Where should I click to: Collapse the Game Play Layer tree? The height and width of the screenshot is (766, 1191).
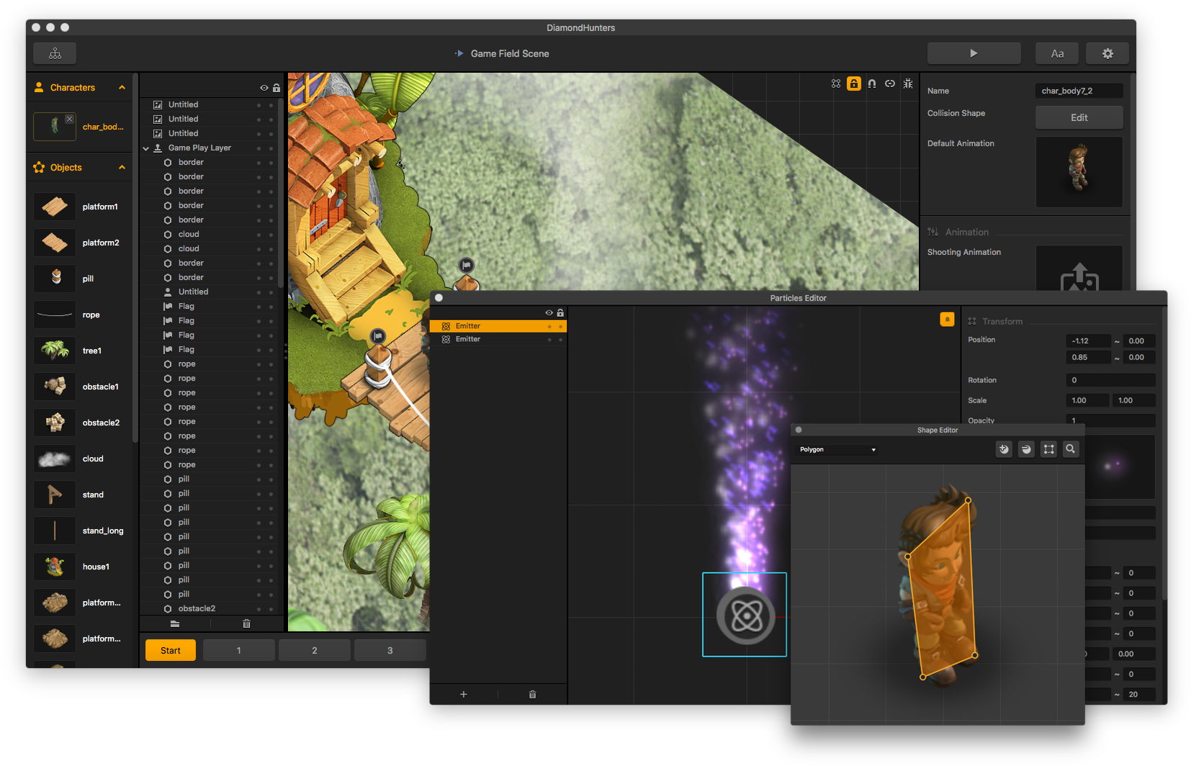[146, 148]
